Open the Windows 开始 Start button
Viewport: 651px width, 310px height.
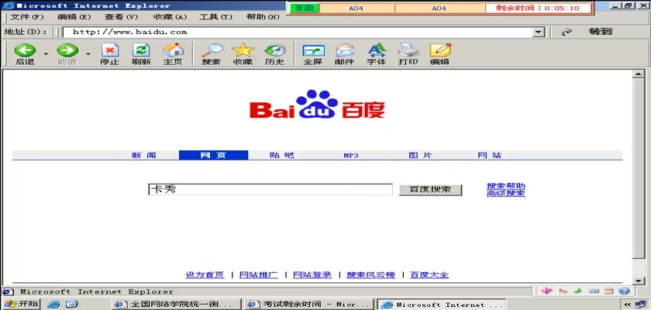(21, 304)
